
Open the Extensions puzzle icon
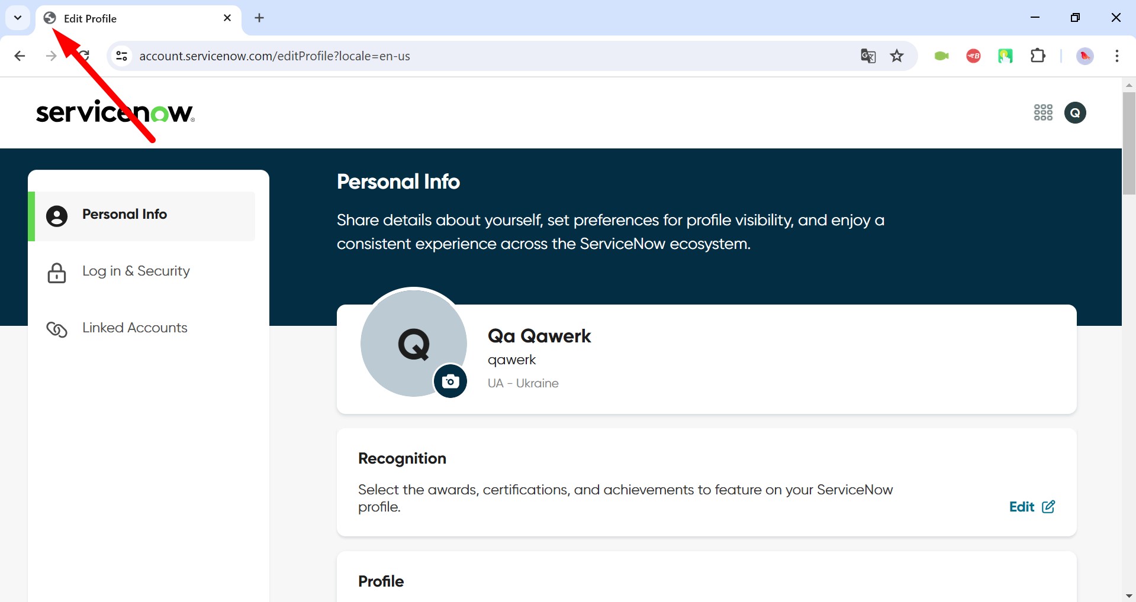(x=1038, y=56)
